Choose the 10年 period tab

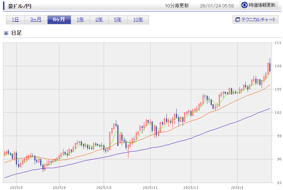click(138, 20)
